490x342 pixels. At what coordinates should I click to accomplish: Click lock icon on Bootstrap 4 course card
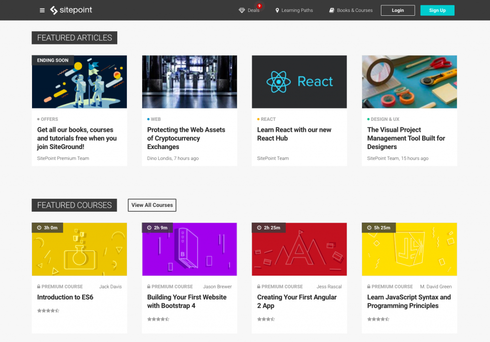point(149,287)
